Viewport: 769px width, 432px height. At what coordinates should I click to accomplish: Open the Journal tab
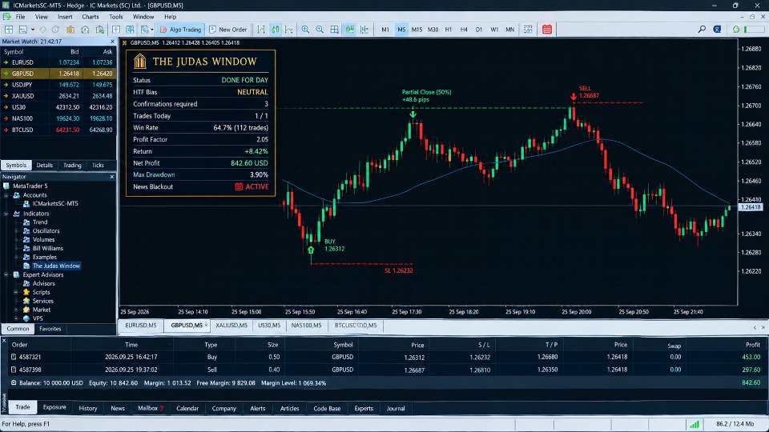pyautogui.click(x=396, y=408)
